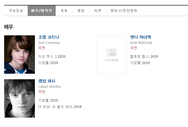
Task: Click Joel Courtney's profile photo
Action: coord(20,54)
